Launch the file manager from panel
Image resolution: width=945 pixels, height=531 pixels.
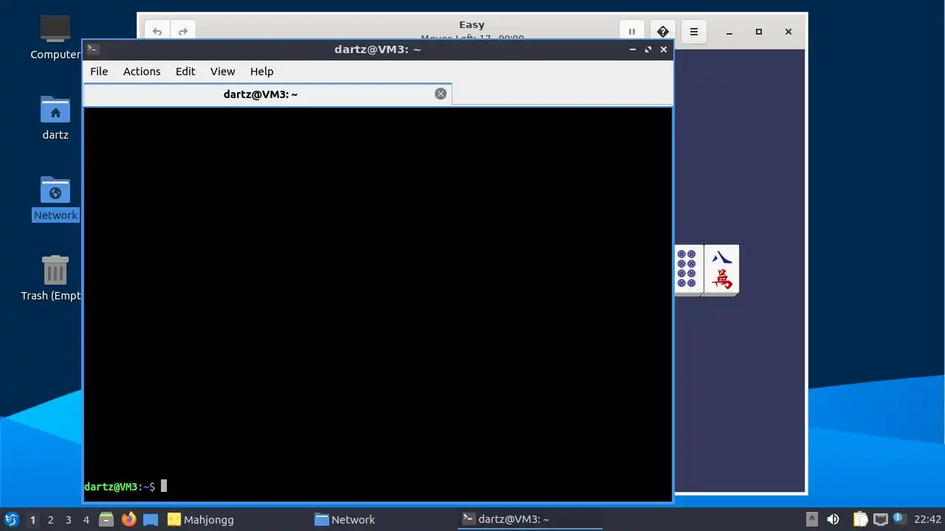tap(106, 519)
